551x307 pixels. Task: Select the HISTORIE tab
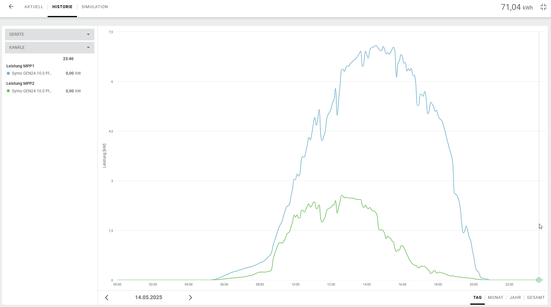point(62,7)
